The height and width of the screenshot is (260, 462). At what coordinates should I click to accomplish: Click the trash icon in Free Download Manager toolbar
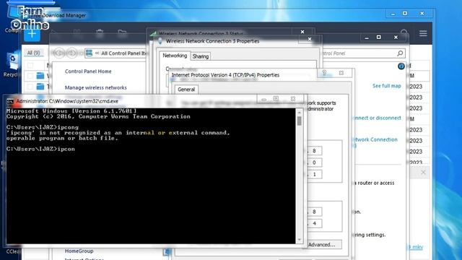[100, 33]
